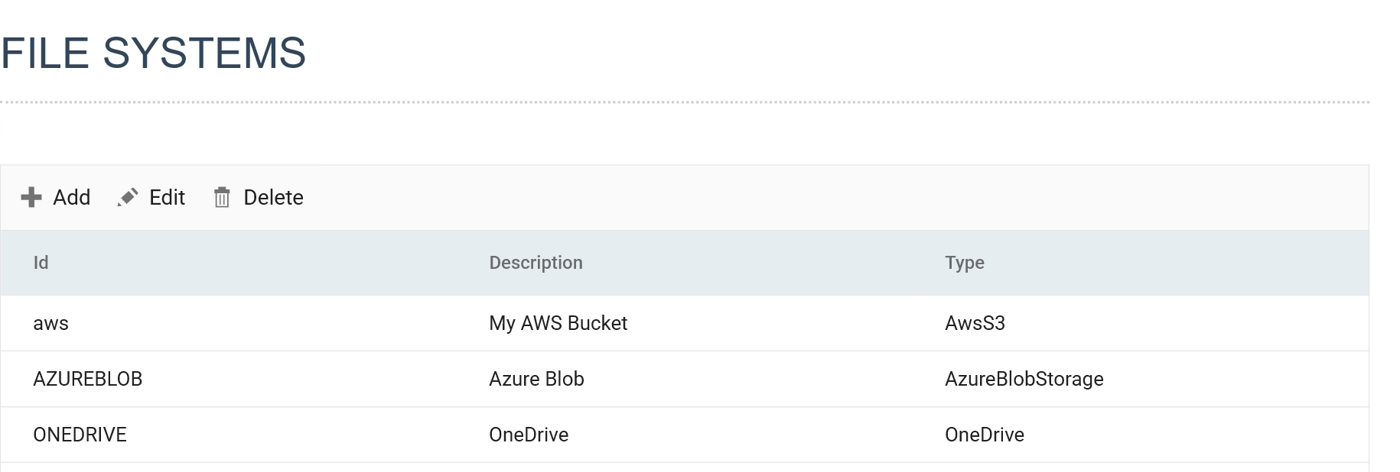Click the FILE SYSTEMS page heading

click(153, 53)
